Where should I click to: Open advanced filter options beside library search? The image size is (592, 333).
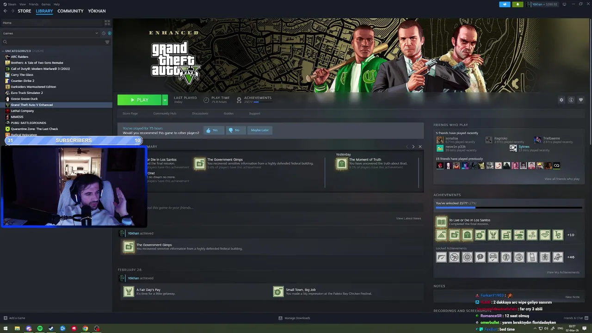[107, 42]
